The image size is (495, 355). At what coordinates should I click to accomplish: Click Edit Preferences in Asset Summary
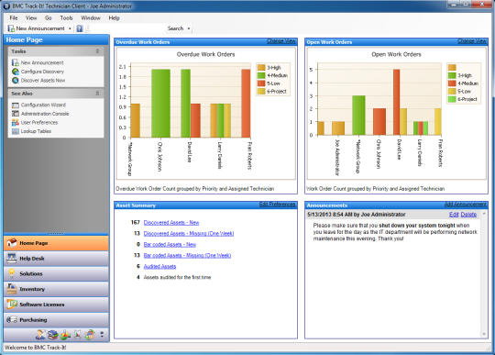coord(278,205)
